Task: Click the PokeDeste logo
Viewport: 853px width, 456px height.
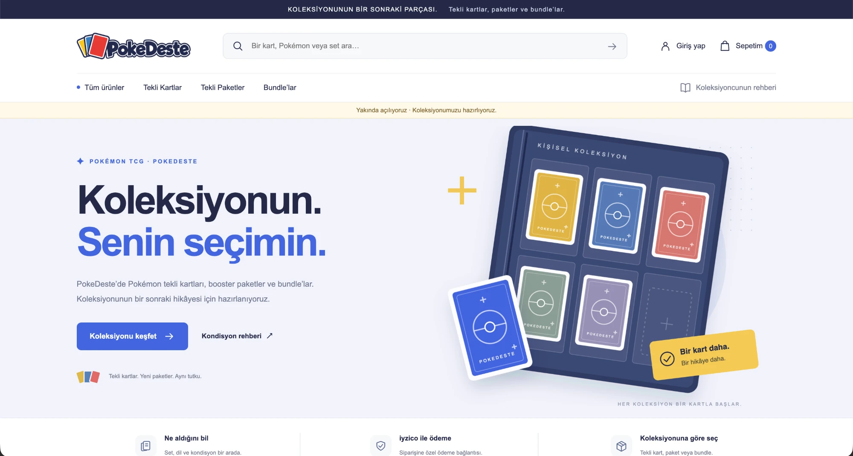Action: click(x=133, y=46)
